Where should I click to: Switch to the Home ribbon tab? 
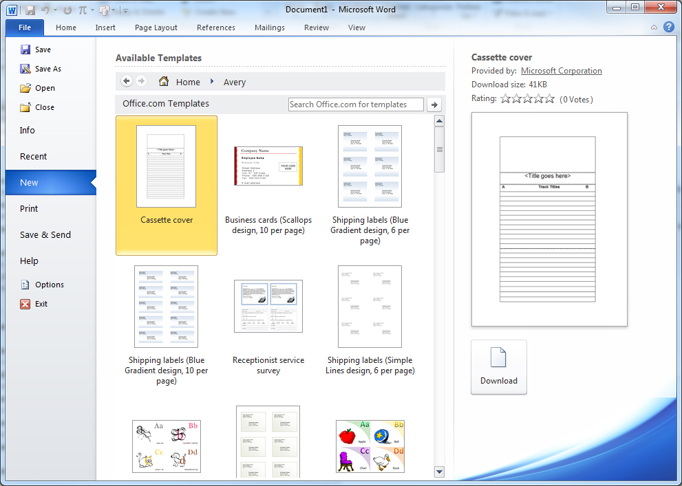[66, 27]
